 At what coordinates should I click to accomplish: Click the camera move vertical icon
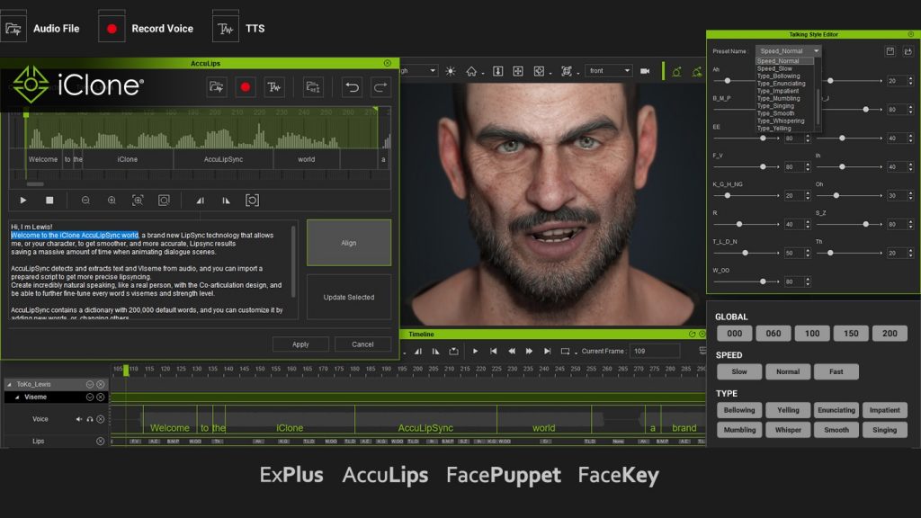click(x=498, y=71)
